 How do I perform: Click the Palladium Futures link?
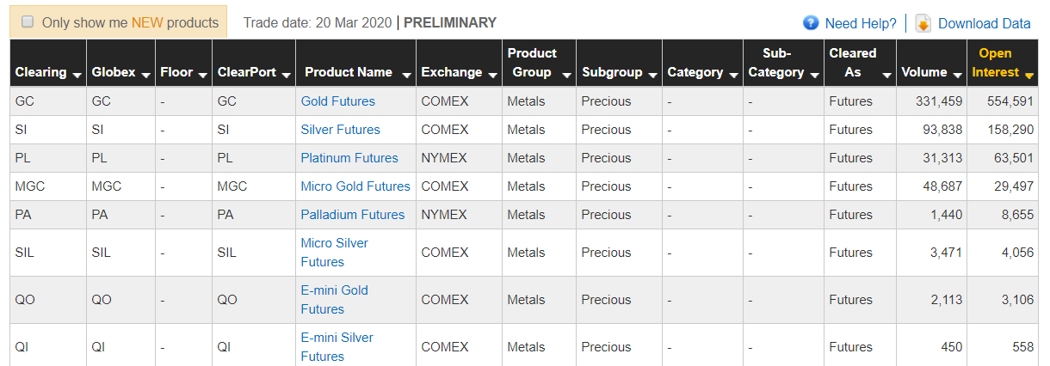[353, 215]
